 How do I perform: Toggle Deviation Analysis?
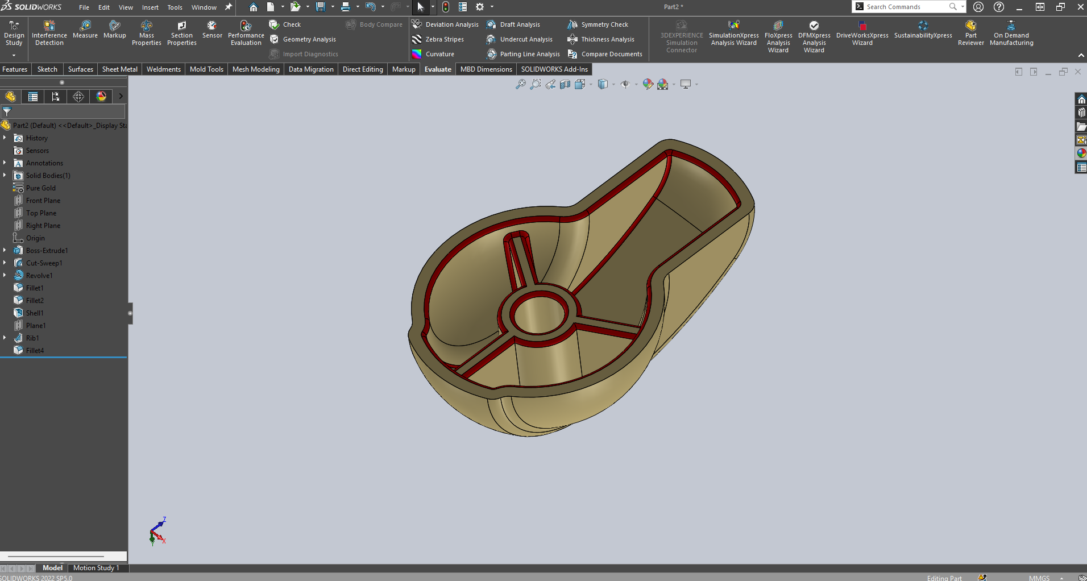point(445,24)
